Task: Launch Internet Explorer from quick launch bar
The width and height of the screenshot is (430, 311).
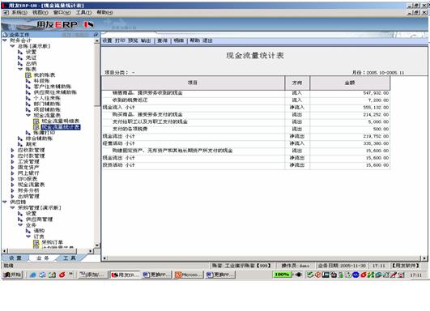Action: tap(33, 275)
